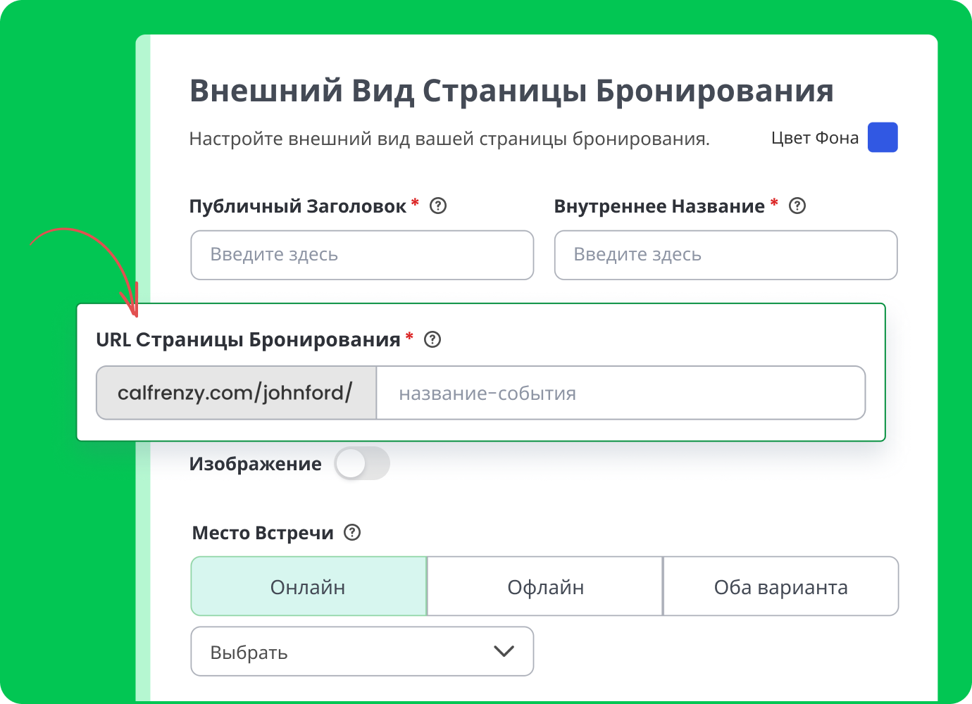Image resolution: width=972 pixels, height=704 pixels.
Task: Open the Цвет Фона color picker swatch
Action: tap(883, 137)
